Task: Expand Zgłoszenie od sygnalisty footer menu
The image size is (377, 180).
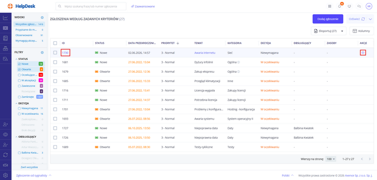Action: pyautogui.click(x=33, y=176)
